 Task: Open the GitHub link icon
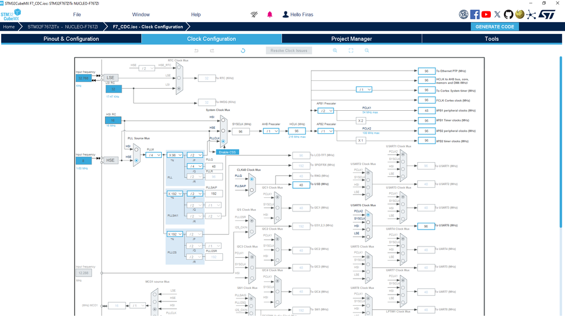click(x=508, y=14)
